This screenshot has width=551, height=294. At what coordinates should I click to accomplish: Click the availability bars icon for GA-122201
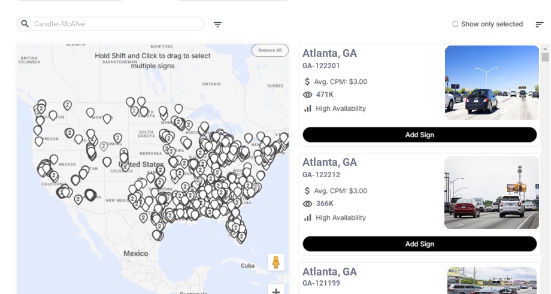[x=308, y=108]
